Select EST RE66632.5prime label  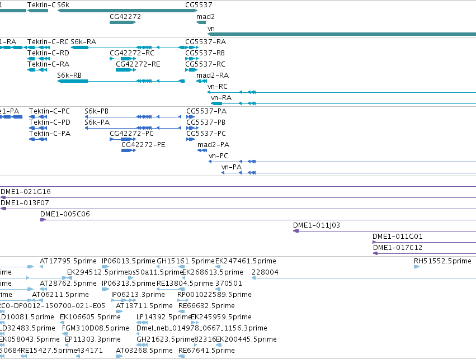pos(207,306)
